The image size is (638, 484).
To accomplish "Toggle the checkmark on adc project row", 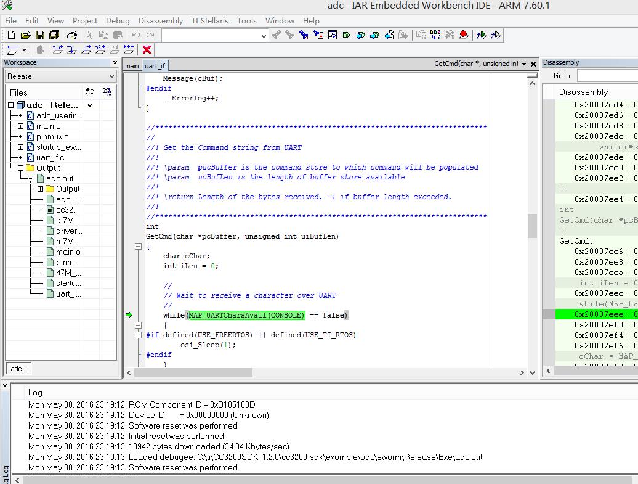I will pyautogui.click(x=91, y=105).
